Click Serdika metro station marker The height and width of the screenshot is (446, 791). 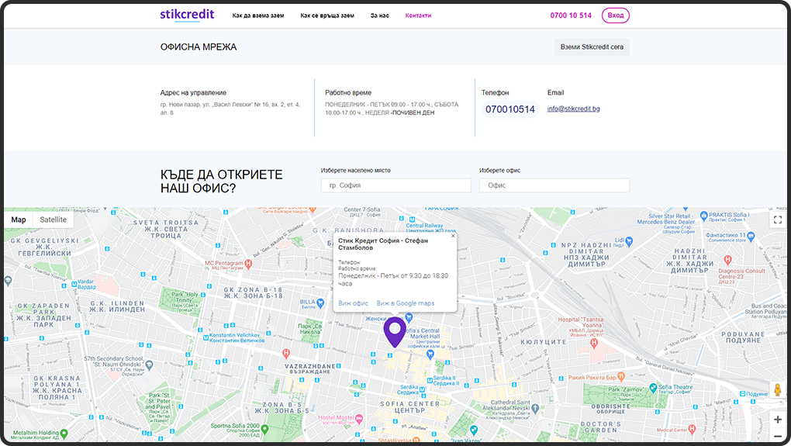click(x=422, y=389)
